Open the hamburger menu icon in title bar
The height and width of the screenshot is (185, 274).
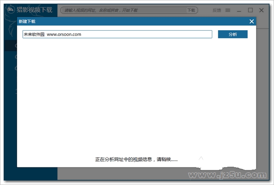coord(228,10)
